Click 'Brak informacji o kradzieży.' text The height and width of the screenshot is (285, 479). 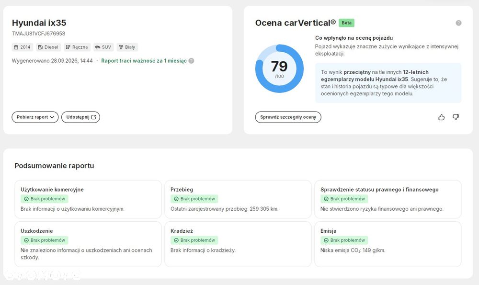[x=203, y=251]
